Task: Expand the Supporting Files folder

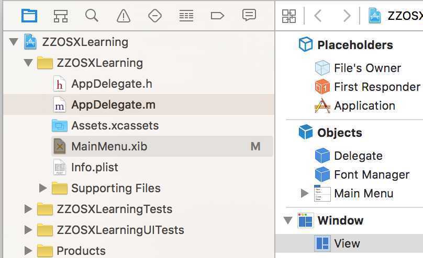Action: point(43,188)
